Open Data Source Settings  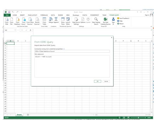[x=76, y=21]
